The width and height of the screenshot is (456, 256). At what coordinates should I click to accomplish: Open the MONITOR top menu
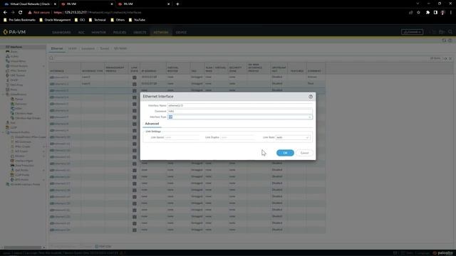coord(98,32)
